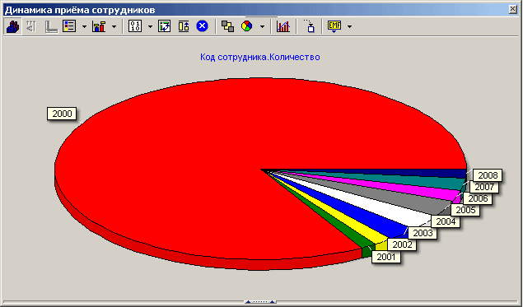
Task: Click the EMF export icon
Action: [334, 26]
